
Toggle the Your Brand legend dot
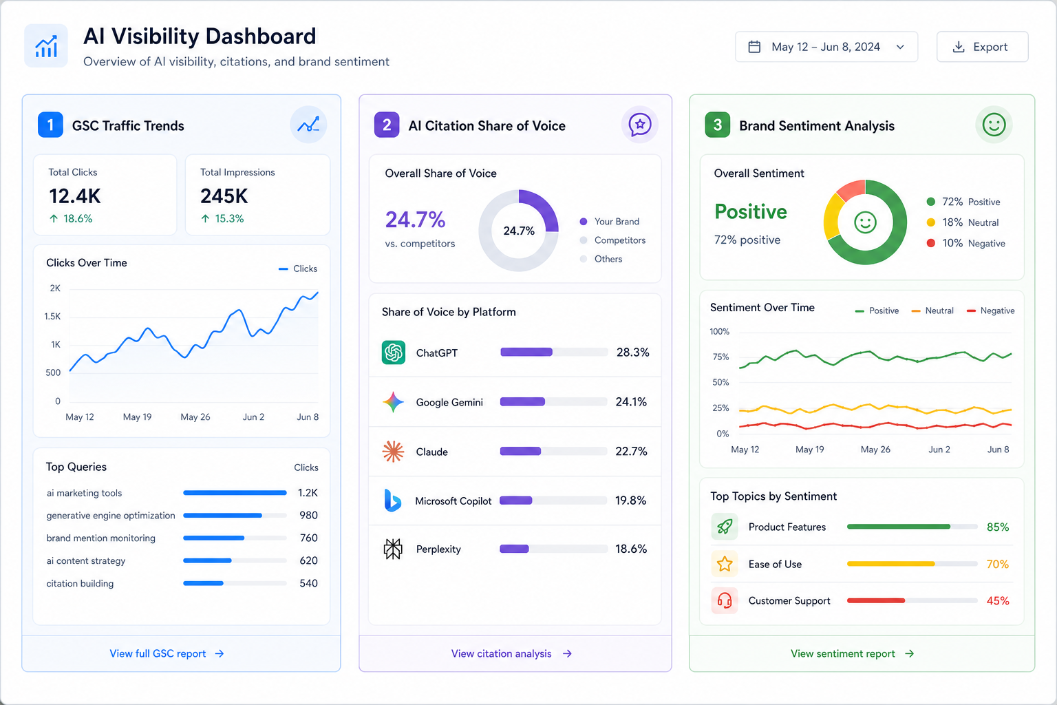click(x=584, y=222)
